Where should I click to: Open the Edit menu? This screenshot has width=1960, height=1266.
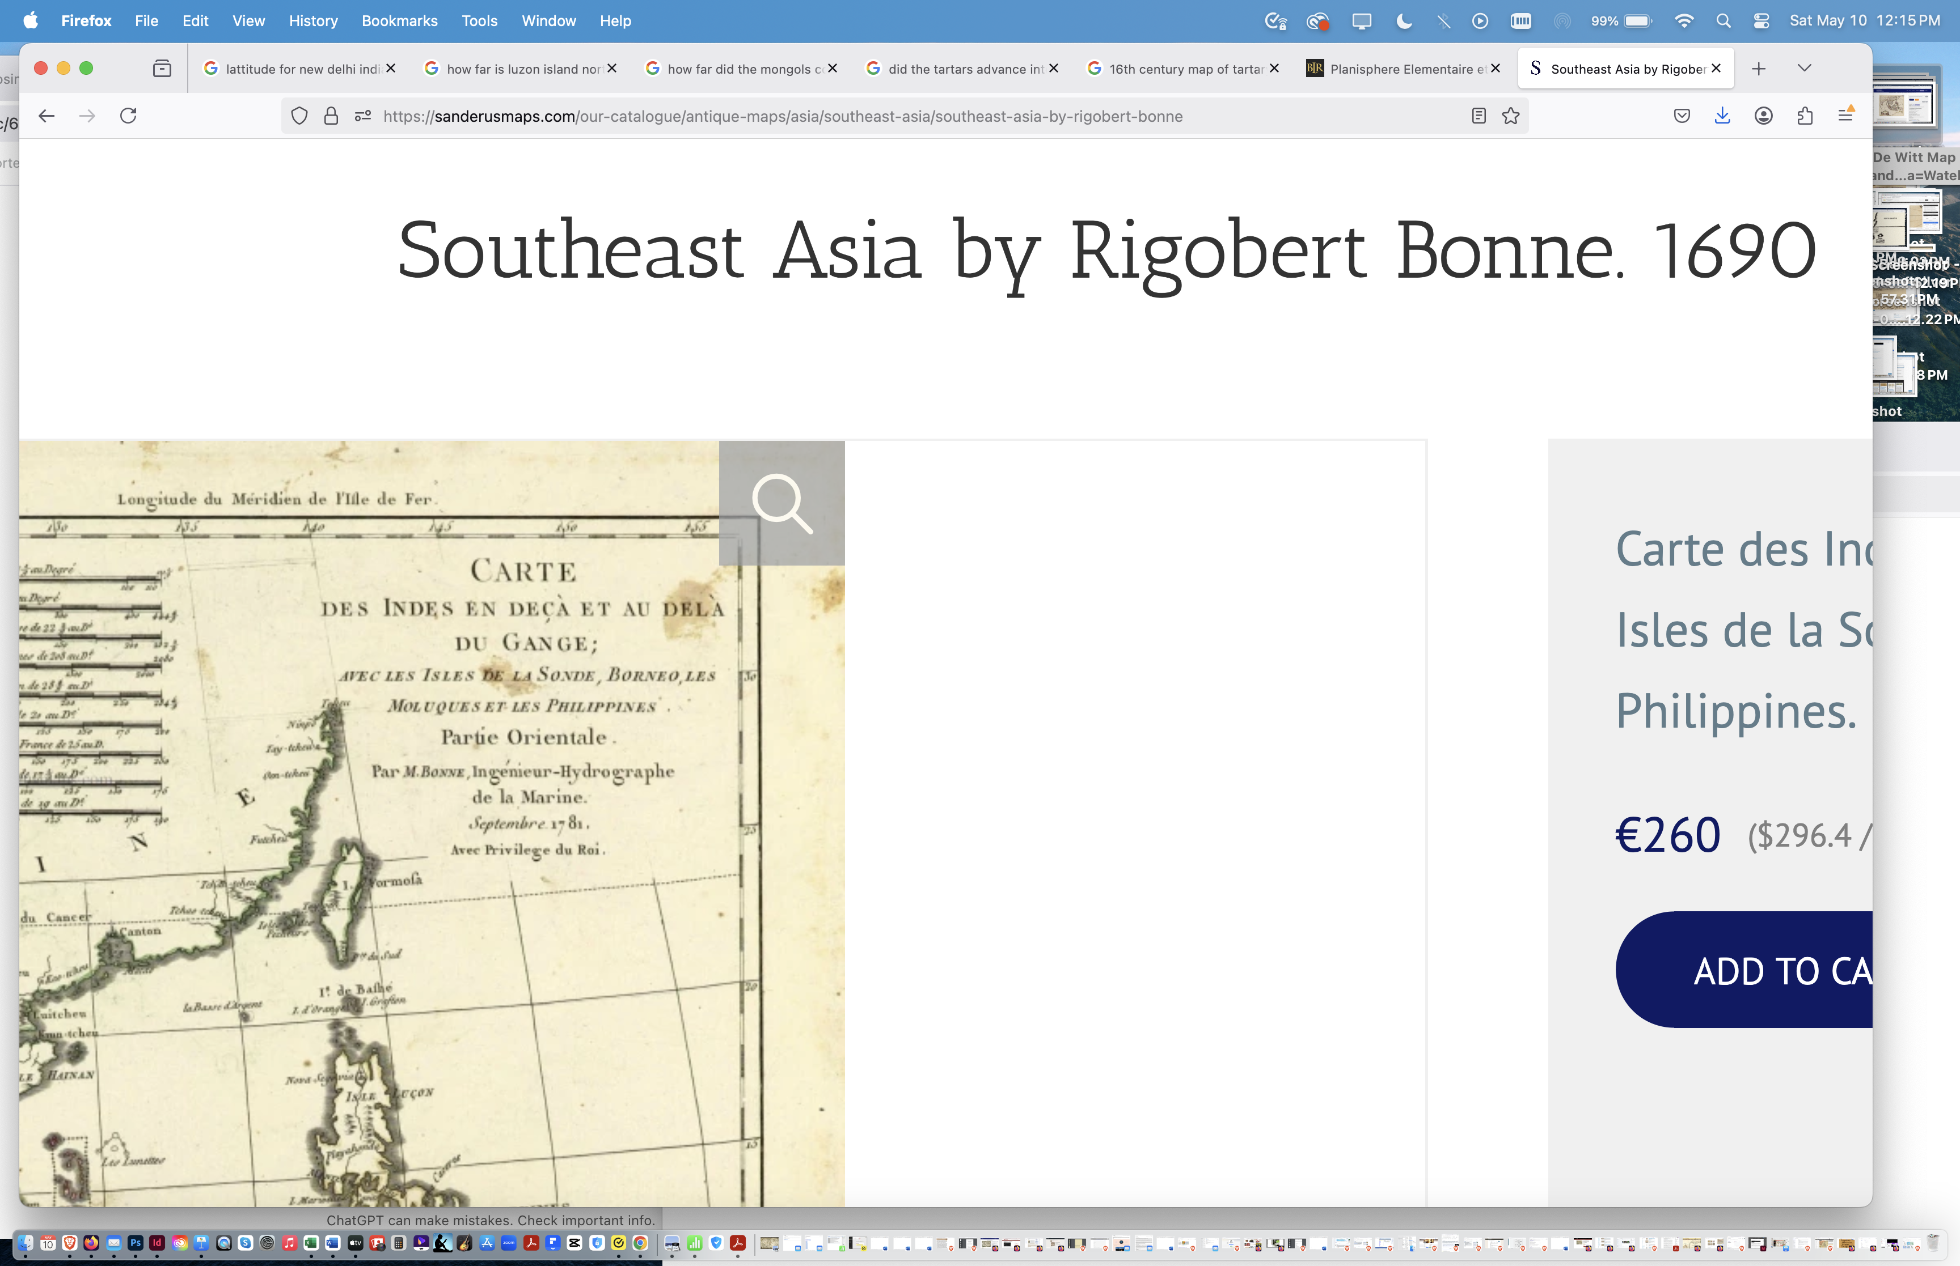pos(195,20)
